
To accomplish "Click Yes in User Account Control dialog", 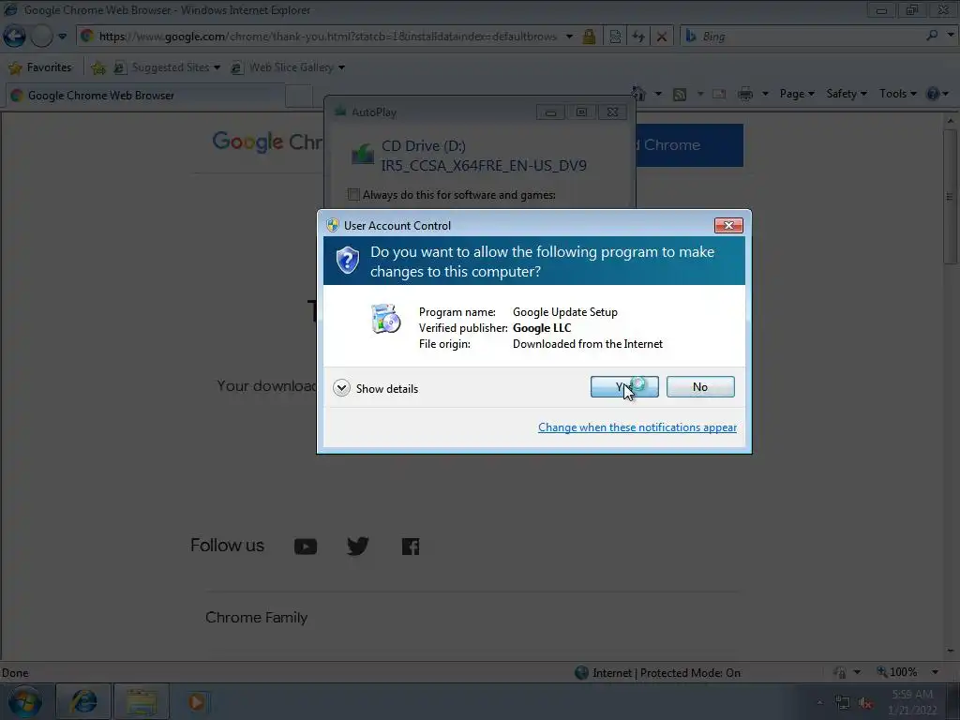I will tap(623, 387).
